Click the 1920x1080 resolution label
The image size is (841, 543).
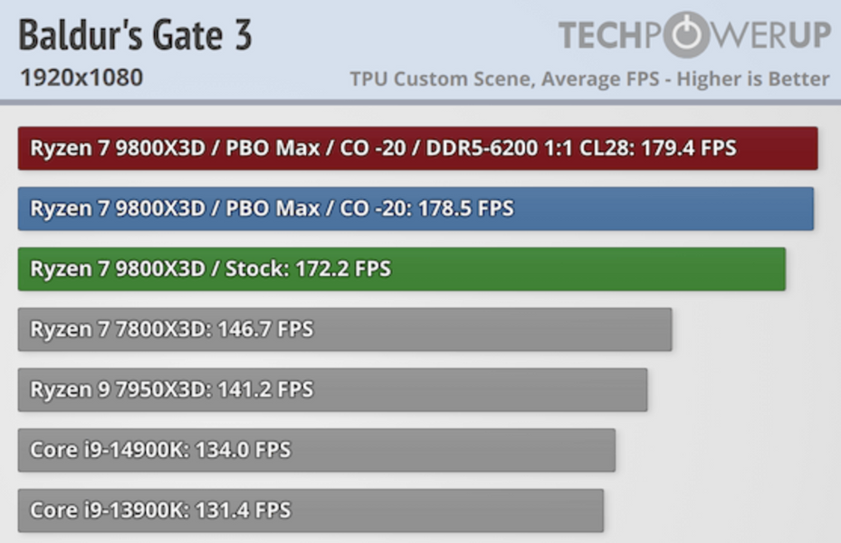[81, 78]
